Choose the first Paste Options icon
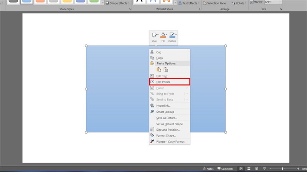This screenshot has width=307, height=172. click(x=159, y=70)
